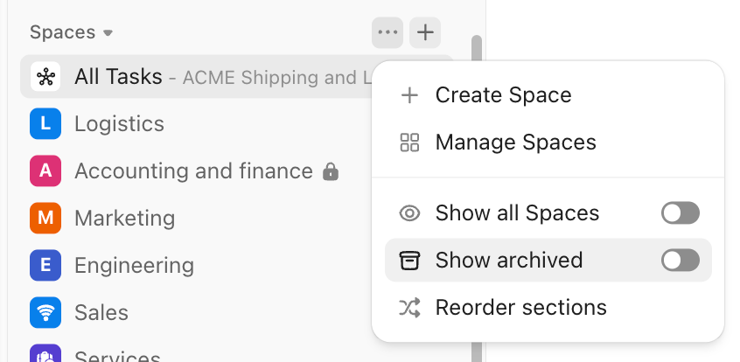Expand the Spaces header dropdown arrow
The height and width of the screenshot is (362, 740).
pyautogui.click(x=108, y=33)
